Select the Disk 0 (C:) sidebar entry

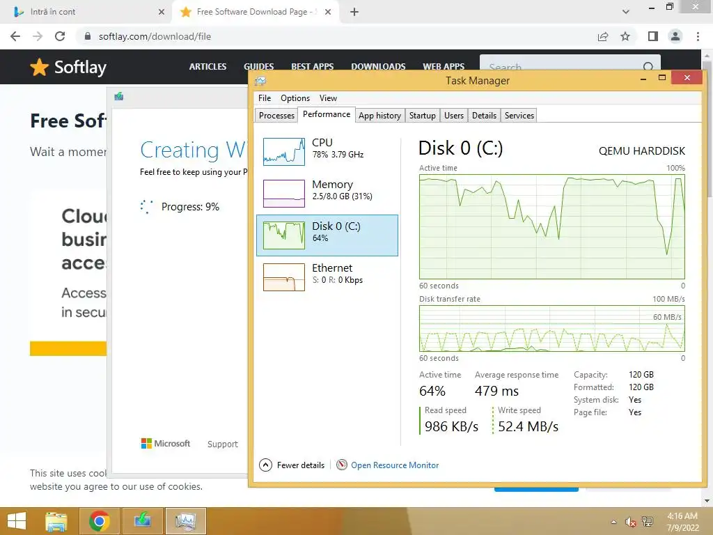tap(327, 235)
